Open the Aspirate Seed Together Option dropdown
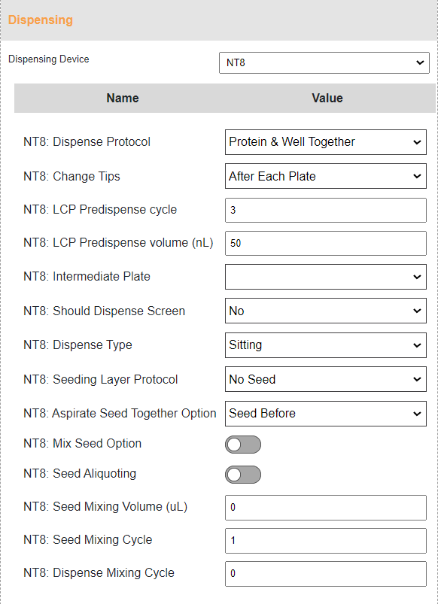438x604 pixels. tap(325, 414)
